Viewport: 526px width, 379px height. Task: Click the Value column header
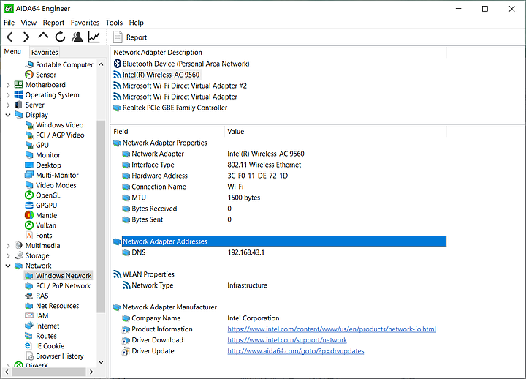click(x=236, y=132)
